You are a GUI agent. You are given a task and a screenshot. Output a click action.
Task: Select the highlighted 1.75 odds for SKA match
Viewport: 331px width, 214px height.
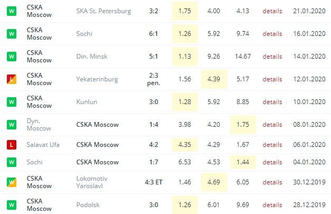click(x=184, y=11)
